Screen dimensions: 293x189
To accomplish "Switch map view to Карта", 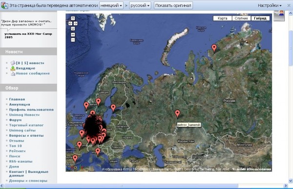I will [222, 18].
